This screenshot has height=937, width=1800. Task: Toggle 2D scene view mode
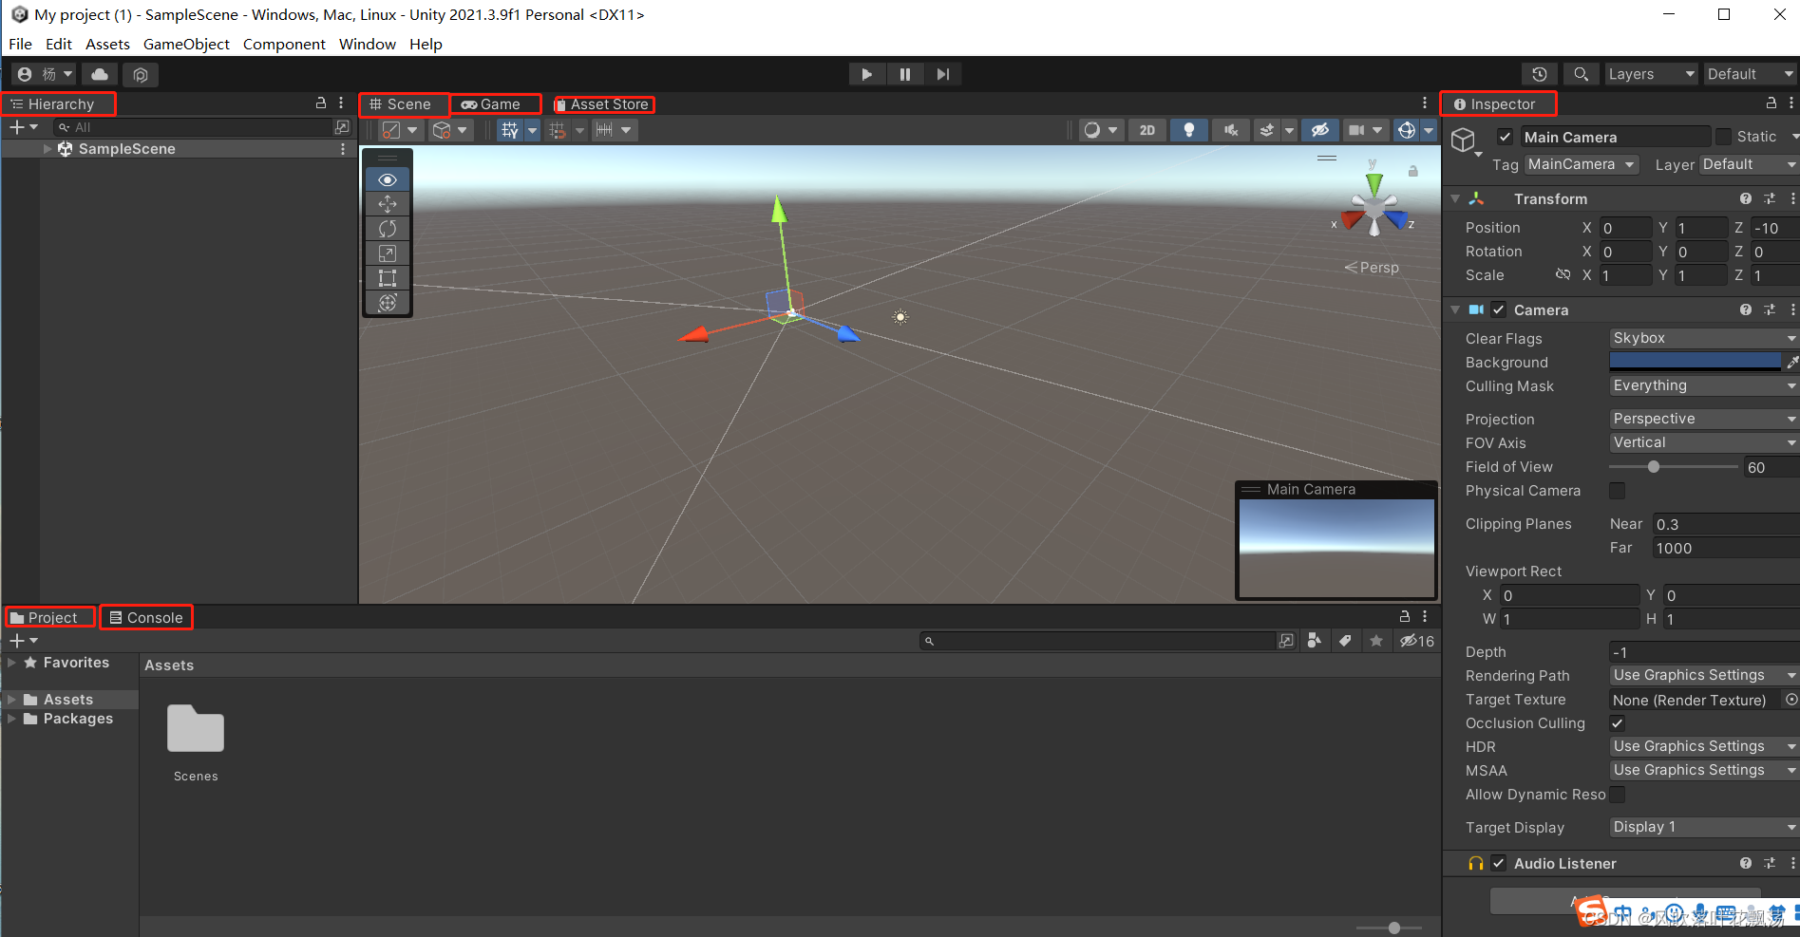coord(1147,130)
